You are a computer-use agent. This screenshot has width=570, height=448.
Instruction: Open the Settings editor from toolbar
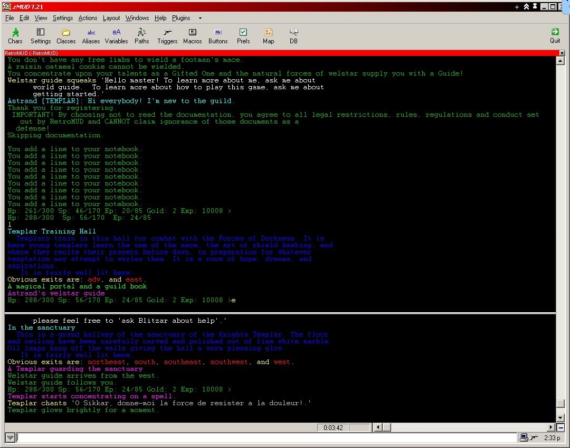(40, 36)
